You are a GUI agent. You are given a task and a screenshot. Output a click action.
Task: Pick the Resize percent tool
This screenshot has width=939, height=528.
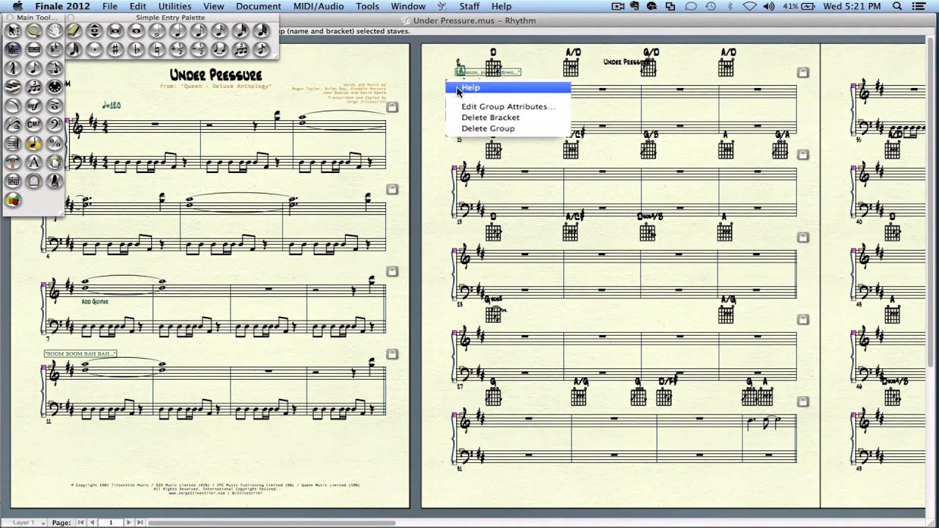click(54, 143)
